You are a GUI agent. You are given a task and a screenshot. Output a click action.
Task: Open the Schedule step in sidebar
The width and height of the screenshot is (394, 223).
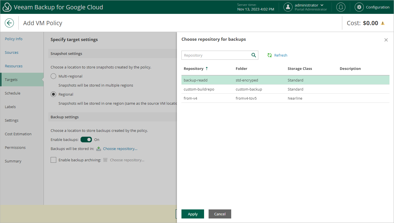12,93
